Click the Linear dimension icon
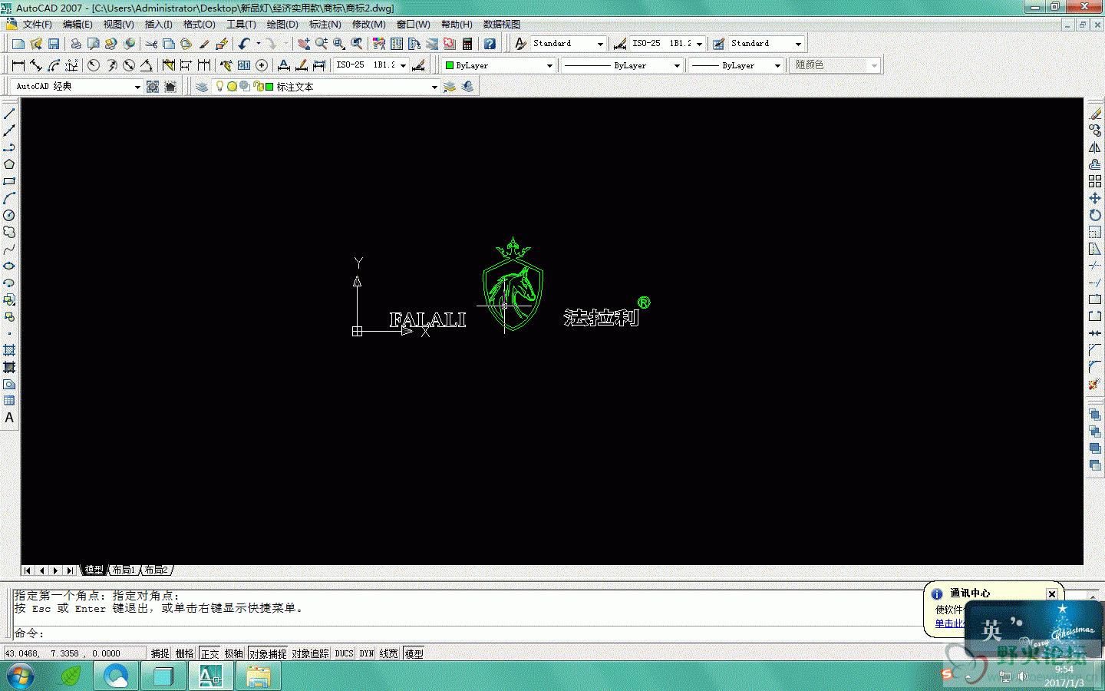The height and width of the screenshot is (691, 1105). (x=18, y=65)
